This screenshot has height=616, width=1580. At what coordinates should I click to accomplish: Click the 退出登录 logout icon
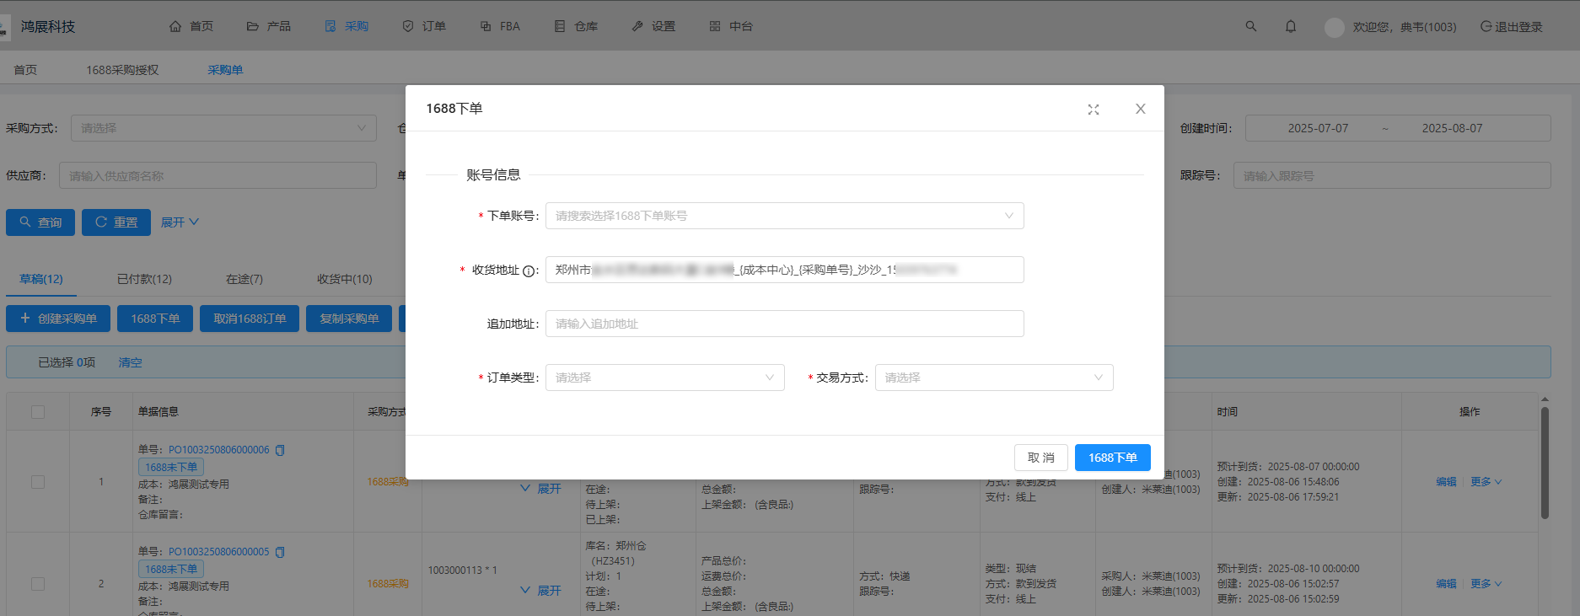coord(1486,26)
